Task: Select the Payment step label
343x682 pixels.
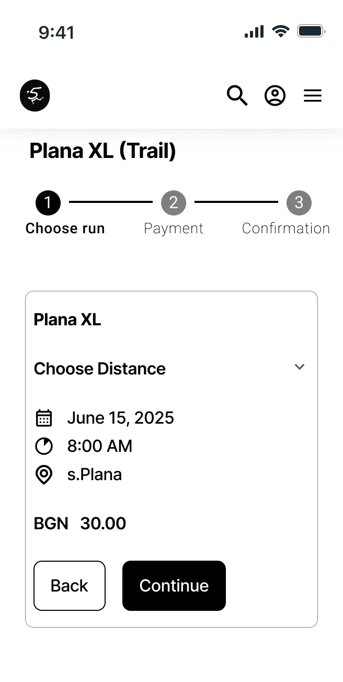Action: pos(174,229)
